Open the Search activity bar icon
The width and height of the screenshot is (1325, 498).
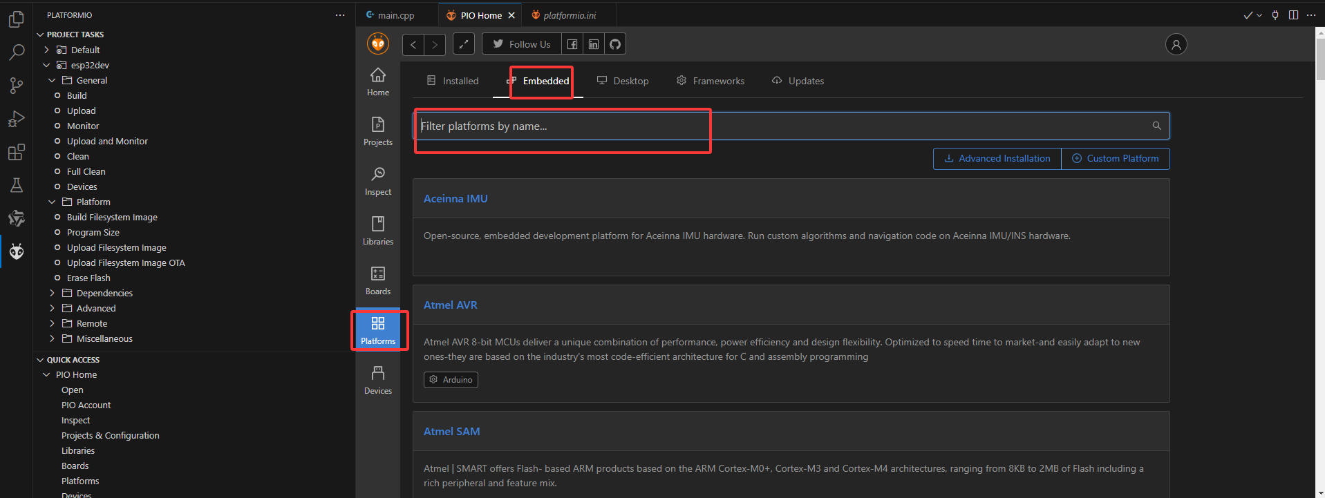pos(16,52)
